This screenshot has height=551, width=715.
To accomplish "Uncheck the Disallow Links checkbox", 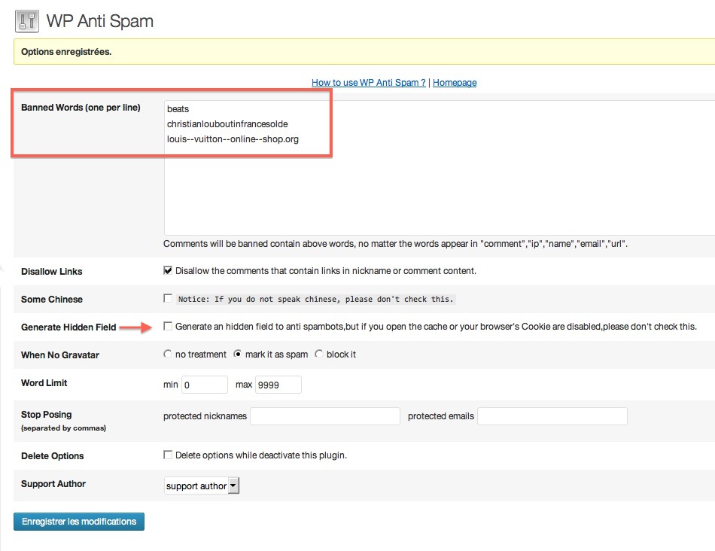I will [x=168, y=270].
